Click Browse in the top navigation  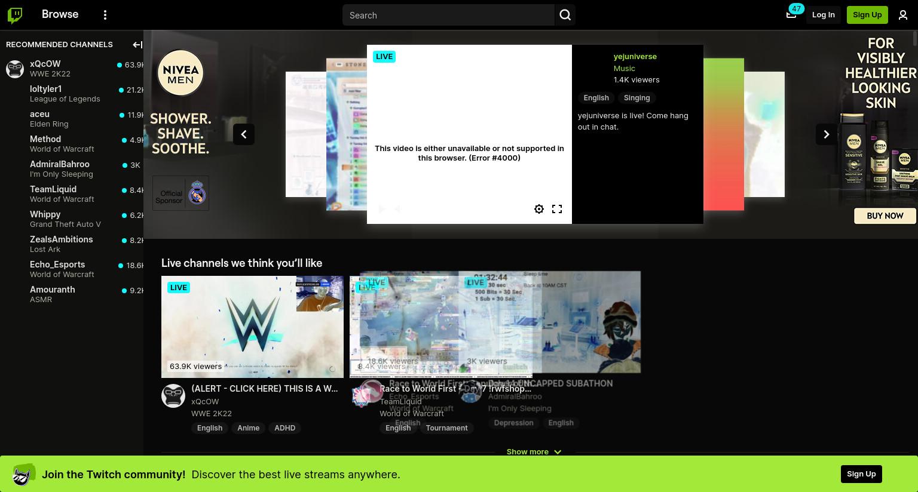[x=60, y=14]
